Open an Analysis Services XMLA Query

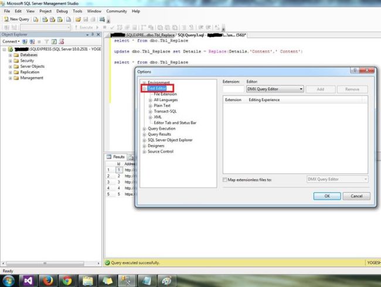[x=60, y=19]
